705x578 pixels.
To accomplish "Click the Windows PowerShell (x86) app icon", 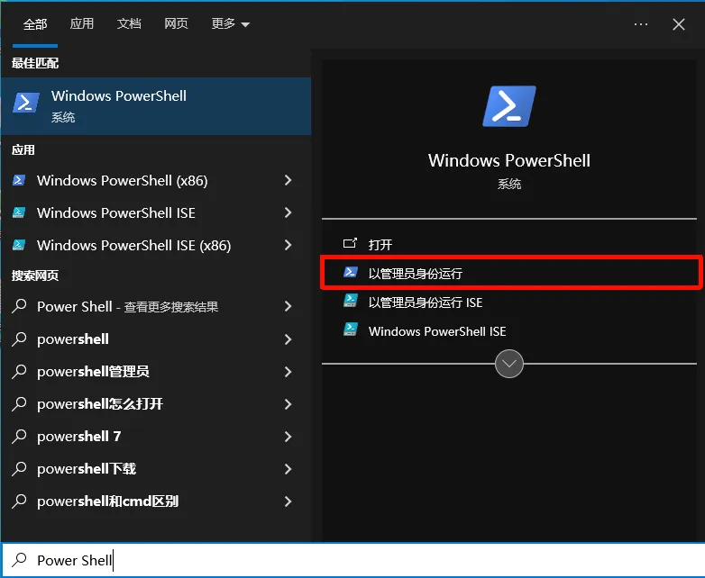I will tap(19, 181).
